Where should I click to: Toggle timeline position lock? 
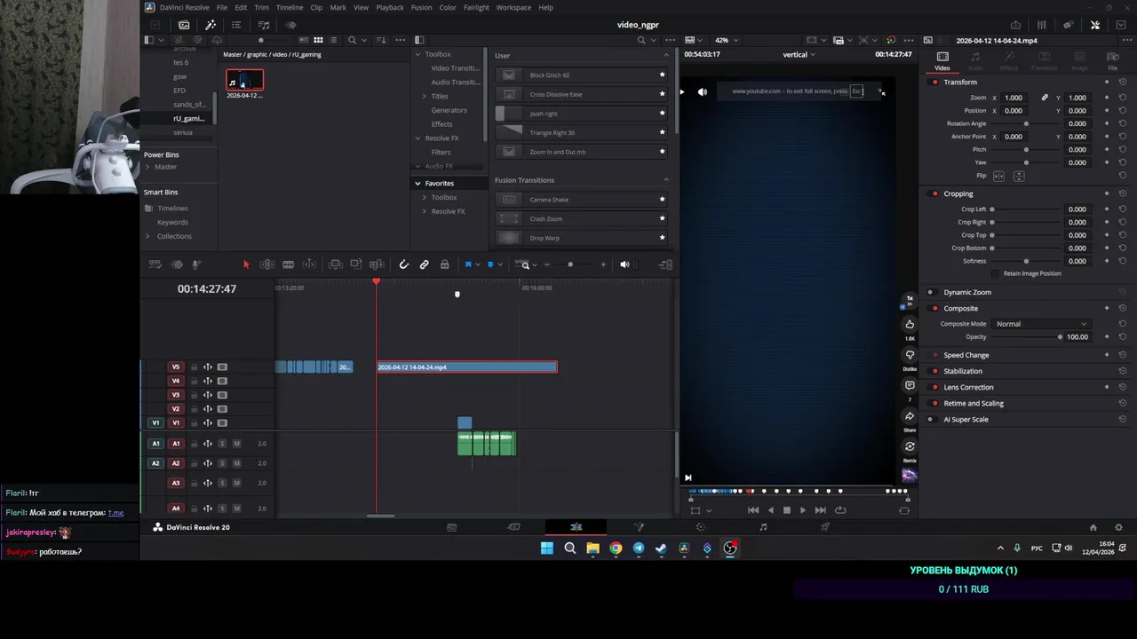445,264
